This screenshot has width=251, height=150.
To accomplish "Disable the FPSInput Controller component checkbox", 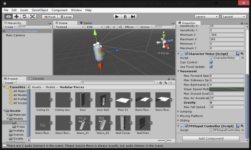I will pyautogui.click(x=186, y=126).
